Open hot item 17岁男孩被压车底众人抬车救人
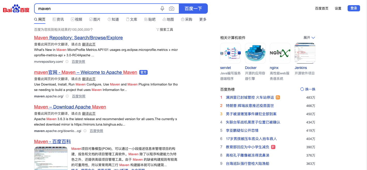Screen dimensions: 367x170 [x=251, y=139]
